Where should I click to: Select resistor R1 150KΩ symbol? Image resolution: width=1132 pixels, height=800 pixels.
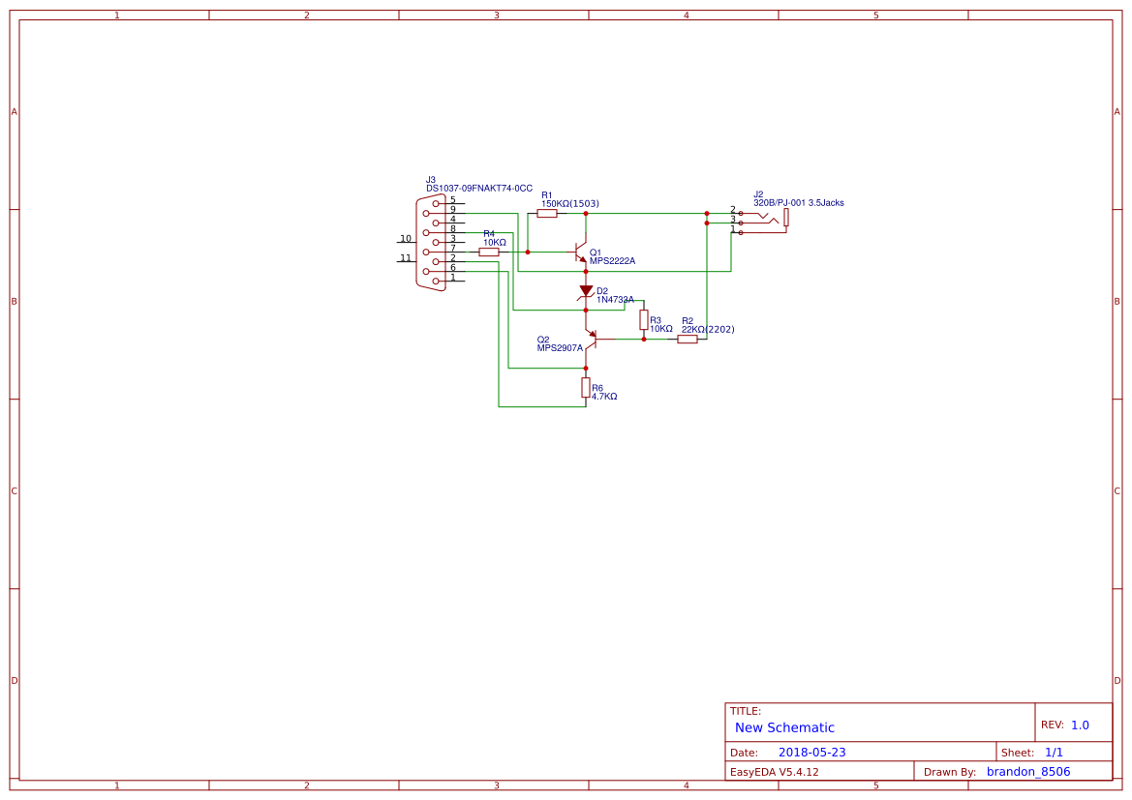pos(547,213)
